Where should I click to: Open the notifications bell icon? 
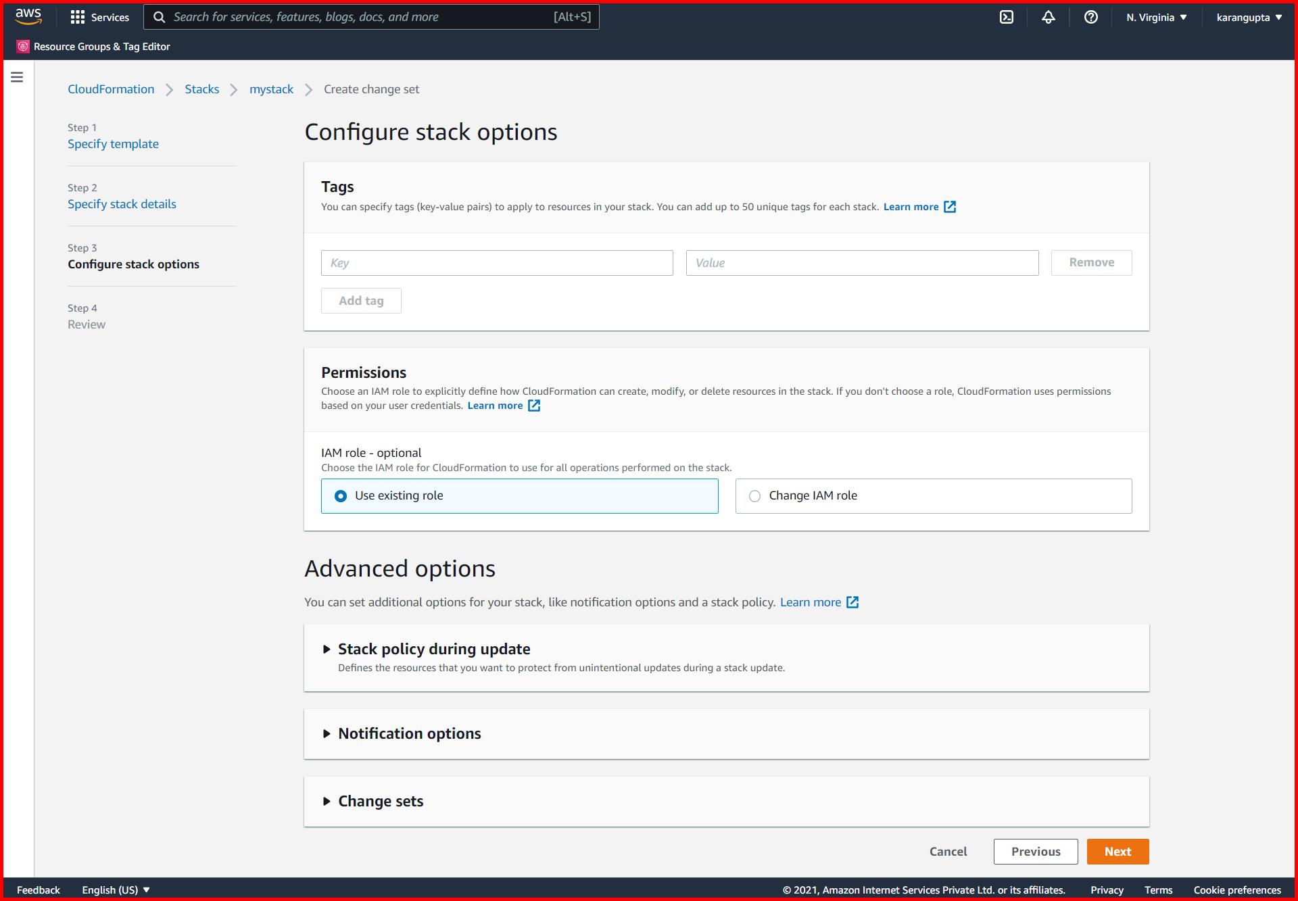pyautogui.click(x=1049, y=17)
